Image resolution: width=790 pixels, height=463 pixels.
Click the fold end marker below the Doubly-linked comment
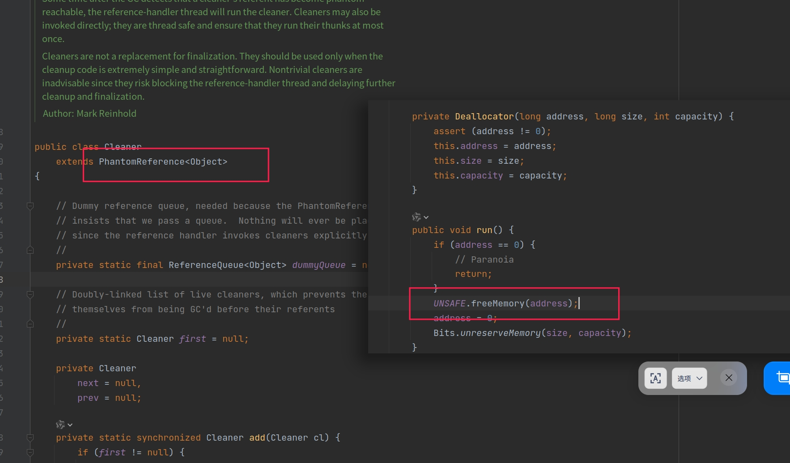pyautogui.click(x=30, y=324)
